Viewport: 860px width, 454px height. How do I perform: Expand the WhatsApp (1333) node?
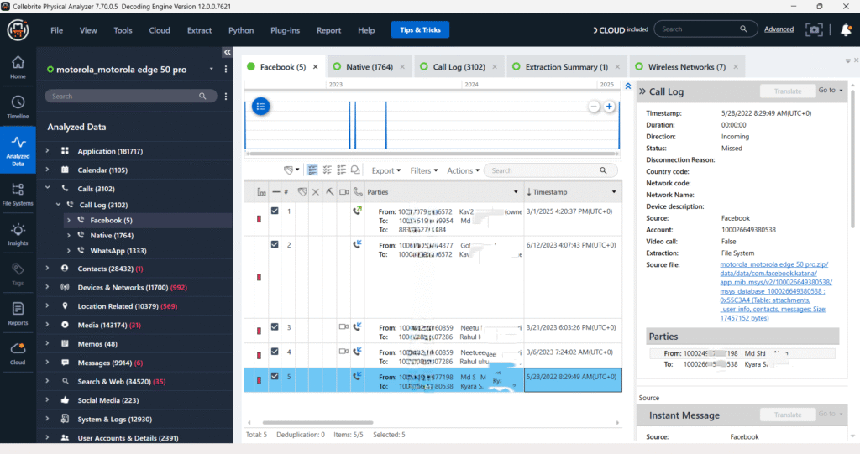coord(69,251)
